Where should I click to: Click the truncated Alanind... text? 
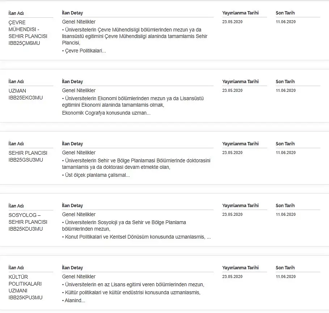73,300
